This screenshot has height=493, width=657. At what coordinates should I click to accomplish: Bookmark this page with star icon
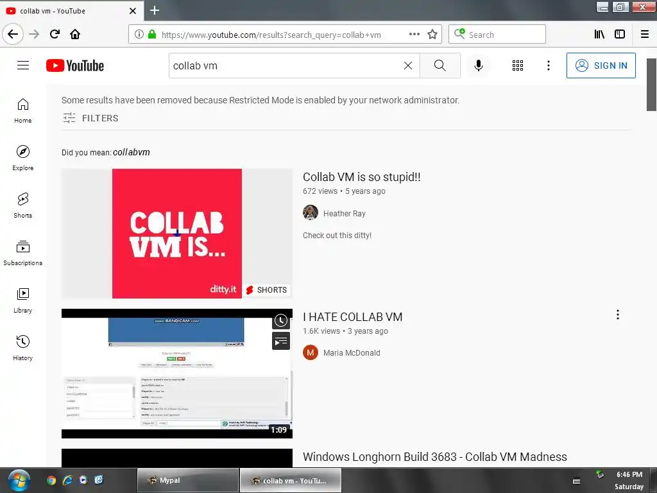(x=432, y=35)
